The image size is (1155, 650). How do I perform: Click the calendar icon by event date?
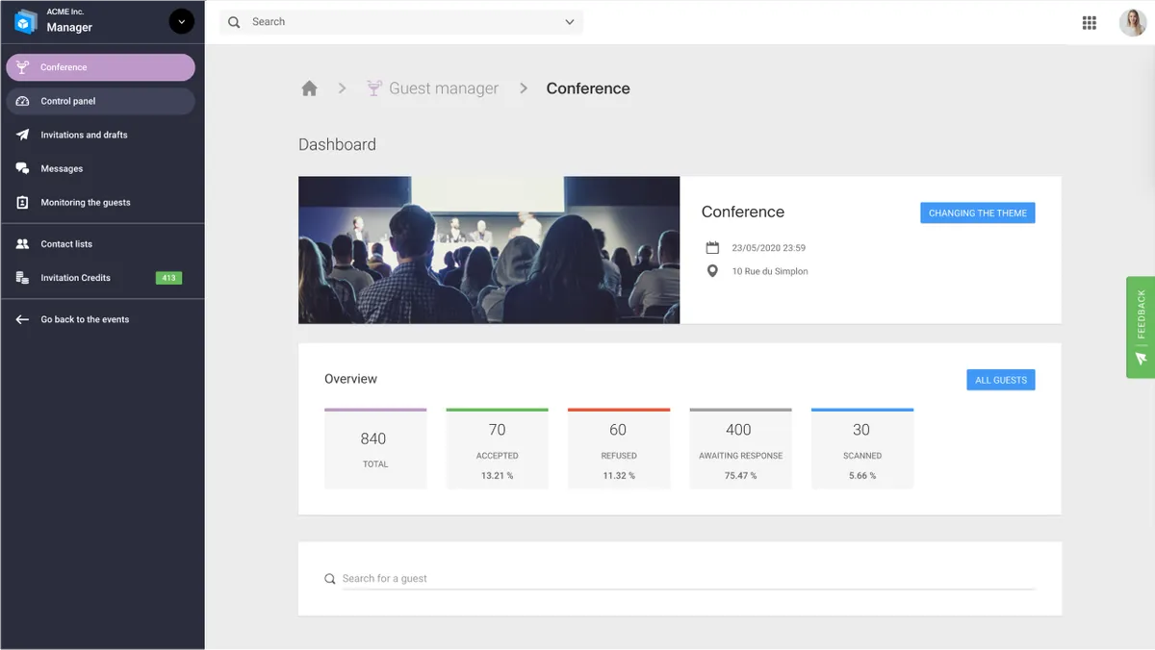tap(712, 247)
